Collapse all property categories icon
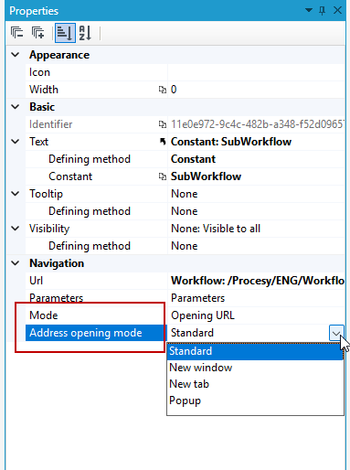The image size is (350, 470). click(17, 33)
